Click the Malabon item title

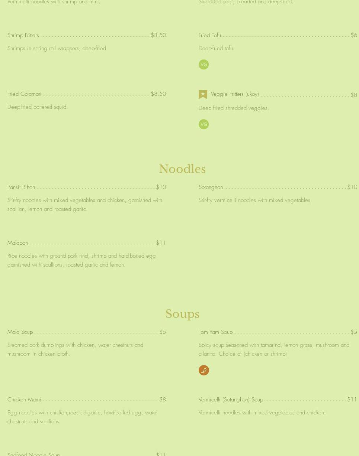point(17,243)
